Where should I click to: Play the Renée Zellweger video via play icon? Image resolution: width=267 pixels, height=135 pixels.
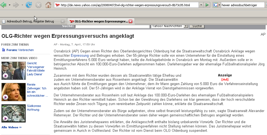5,97
